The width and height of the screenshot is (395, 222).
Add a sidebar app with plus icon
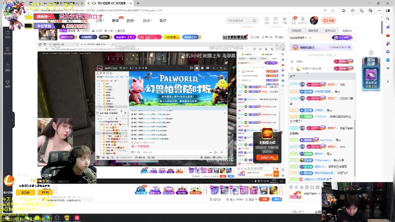click(388, 81)
